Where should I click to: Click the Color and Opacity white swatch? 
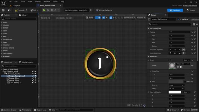coord(175,92)
